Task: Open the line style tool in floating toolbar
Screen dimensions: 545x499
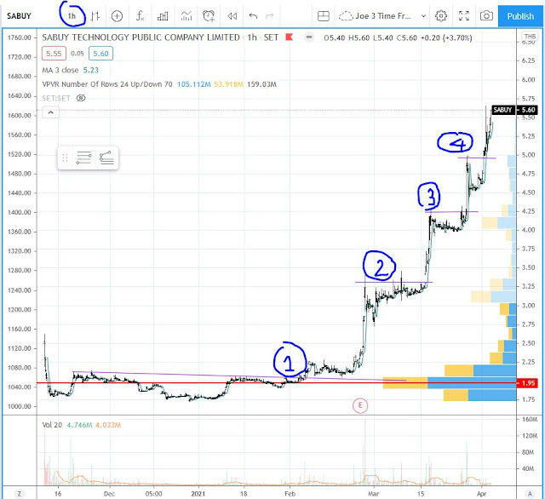Action: click(83, 158)
